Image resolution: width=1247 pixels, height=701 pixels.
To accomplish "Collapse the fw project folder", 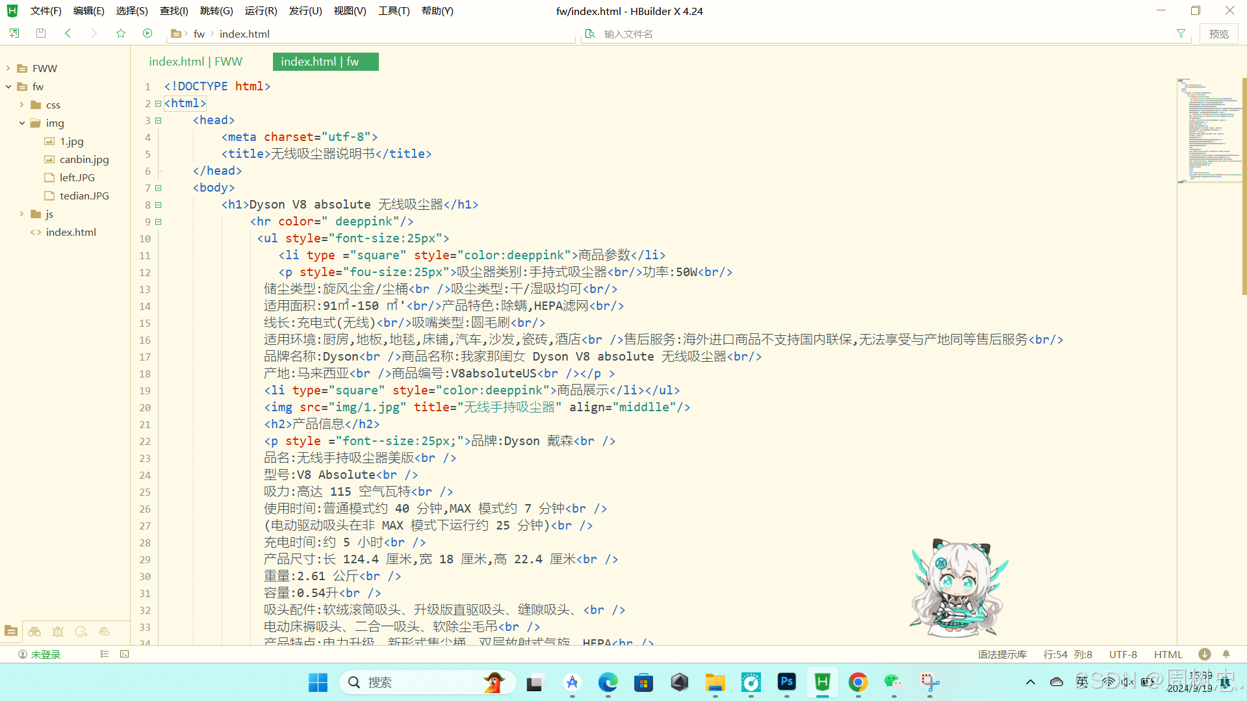I will (8, 86).
